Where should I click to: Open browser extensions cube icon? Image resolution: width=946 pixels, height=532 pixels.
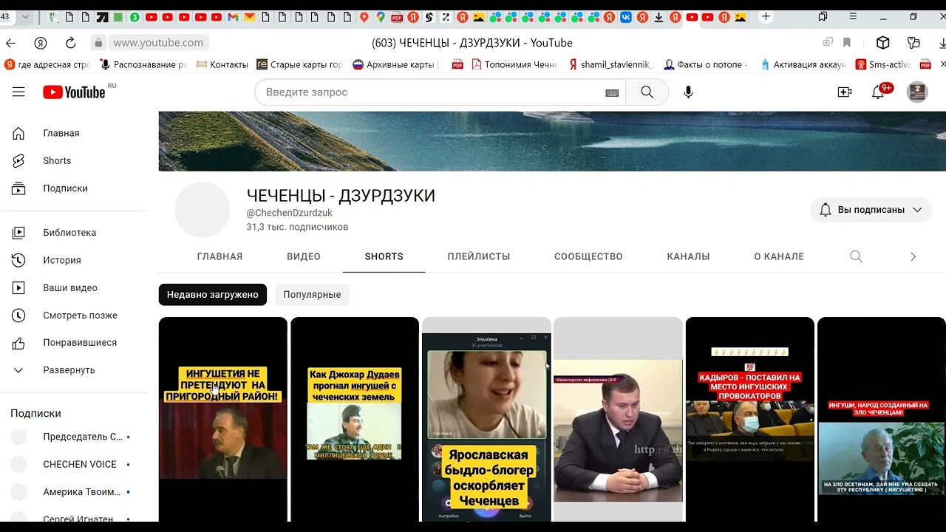coord(882,43)
